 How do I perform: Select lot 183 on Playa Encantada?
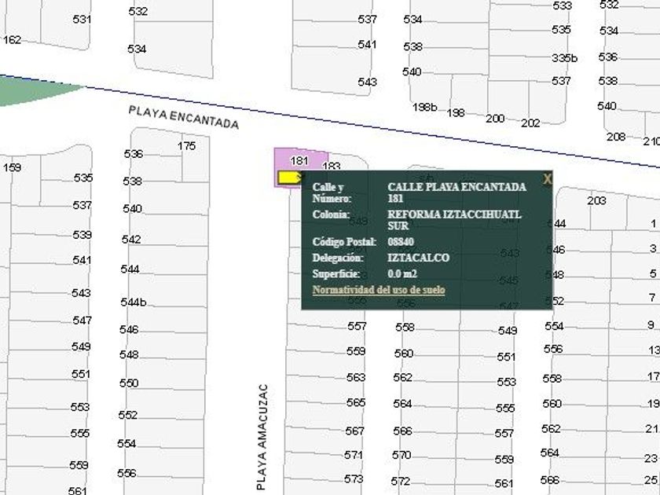point(332,166)
